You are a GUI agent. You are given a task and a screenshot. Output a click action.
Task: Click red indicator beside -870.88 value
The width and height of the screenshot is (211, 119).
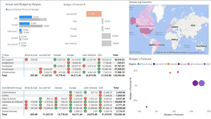[55, 72]
